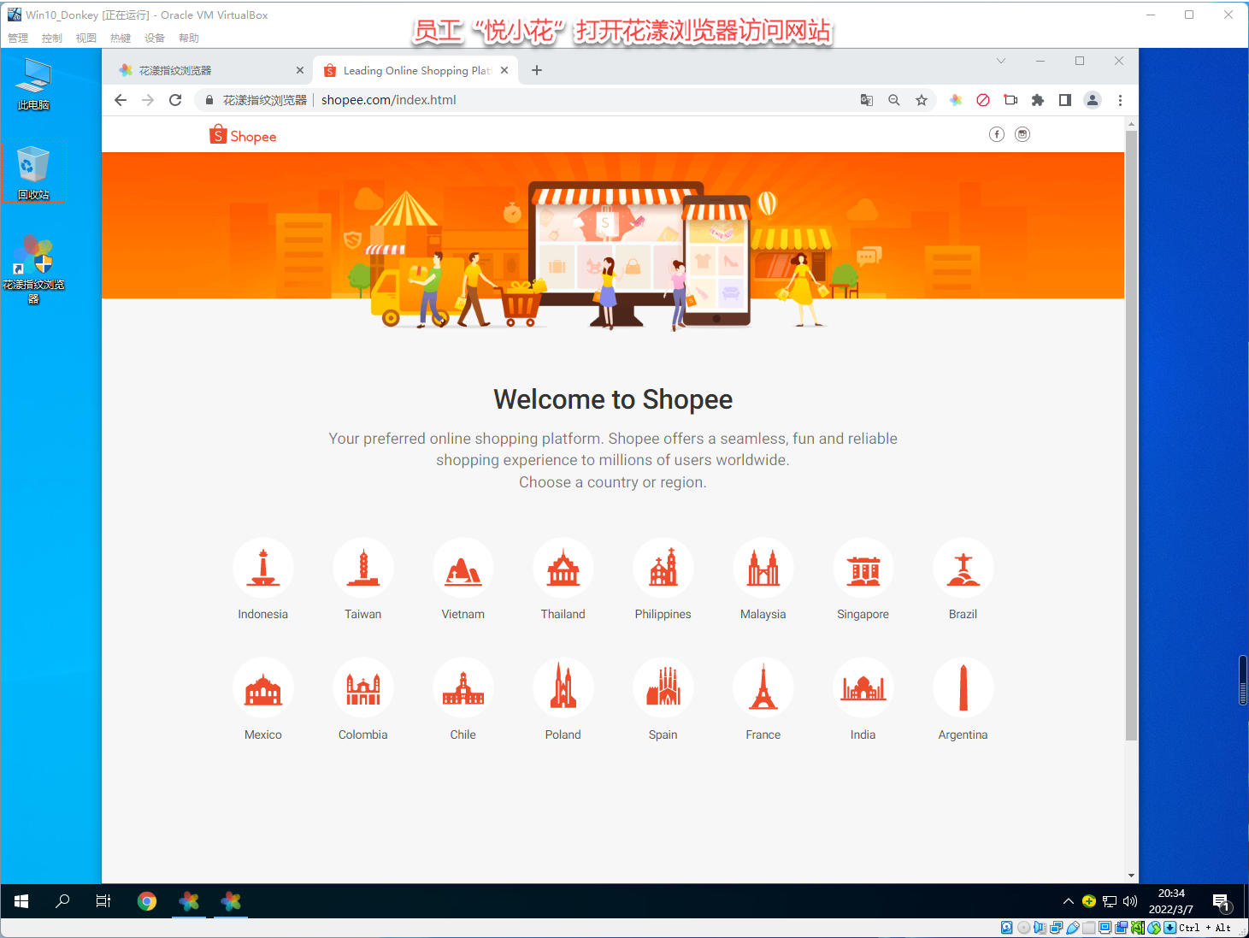Open the browser three-dot menu
The height and width of the screenshot is (938, 1249).
coord(1120,100)
